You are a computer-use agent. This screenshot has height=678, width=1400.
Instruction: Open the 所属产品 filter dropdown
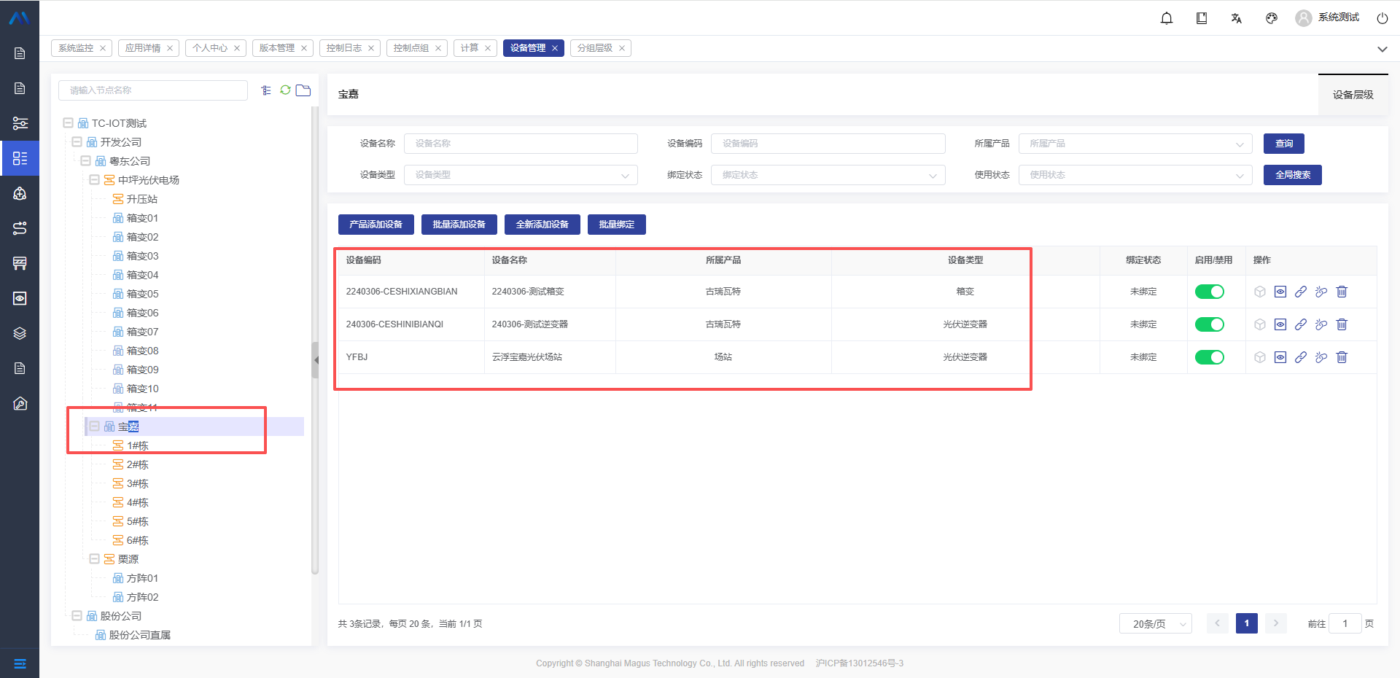[1135, 144]
